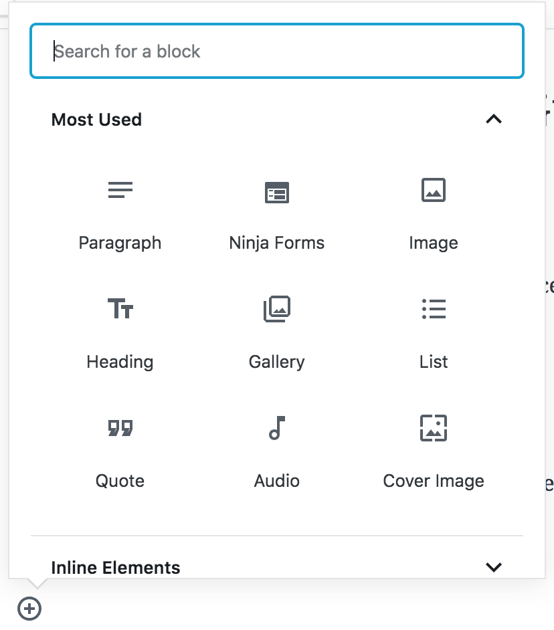Select the List block icon

(434, 309)
